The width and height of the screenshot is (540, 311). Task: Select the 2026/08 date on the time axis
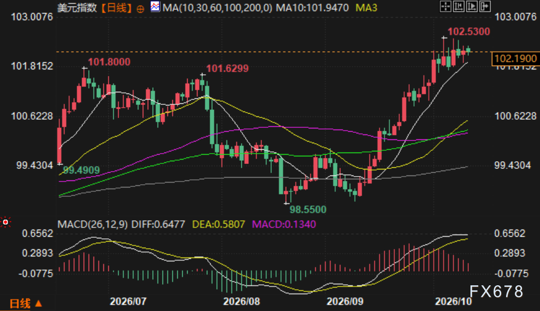click(241, 302)
